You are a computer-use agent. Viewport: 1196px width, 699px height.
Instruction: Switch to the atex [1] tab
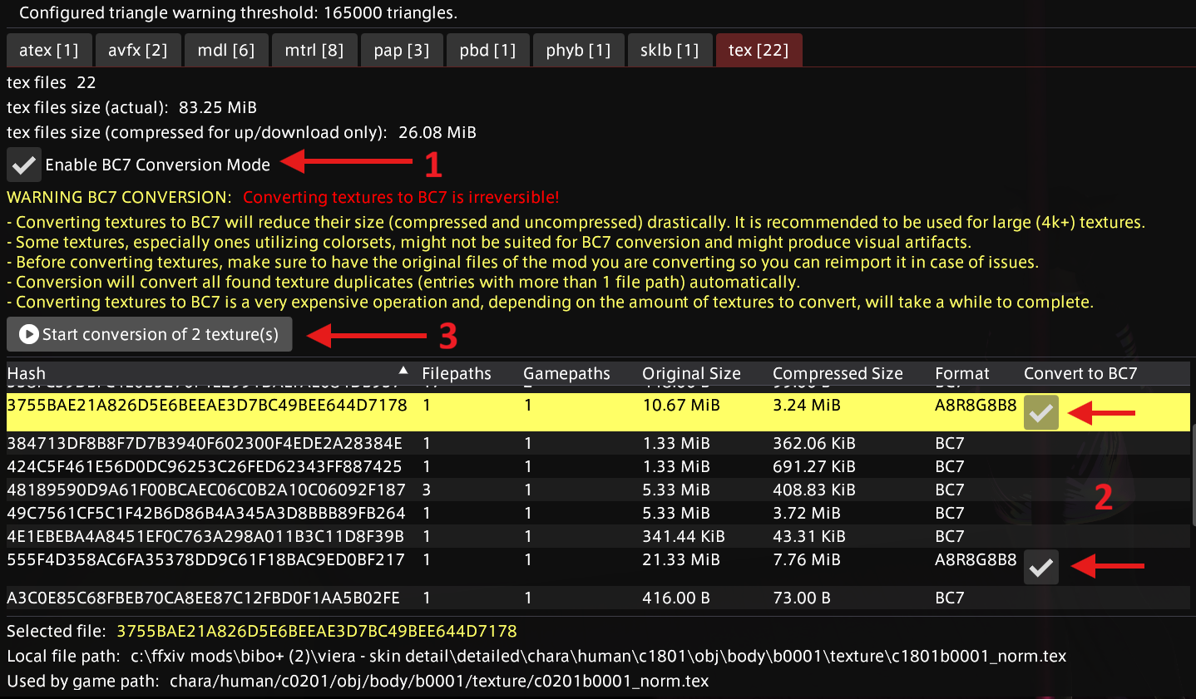click(x=48, y=50)
